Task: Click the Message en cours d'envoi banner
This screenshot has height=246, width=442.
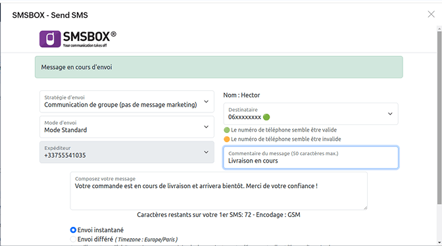Action: tap(219, 67)
